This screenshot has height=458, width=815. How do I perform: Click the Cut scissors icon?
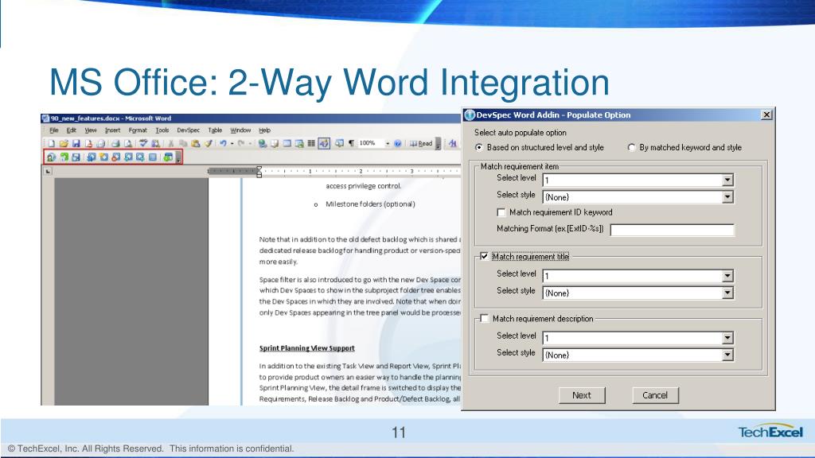point(170,143)
